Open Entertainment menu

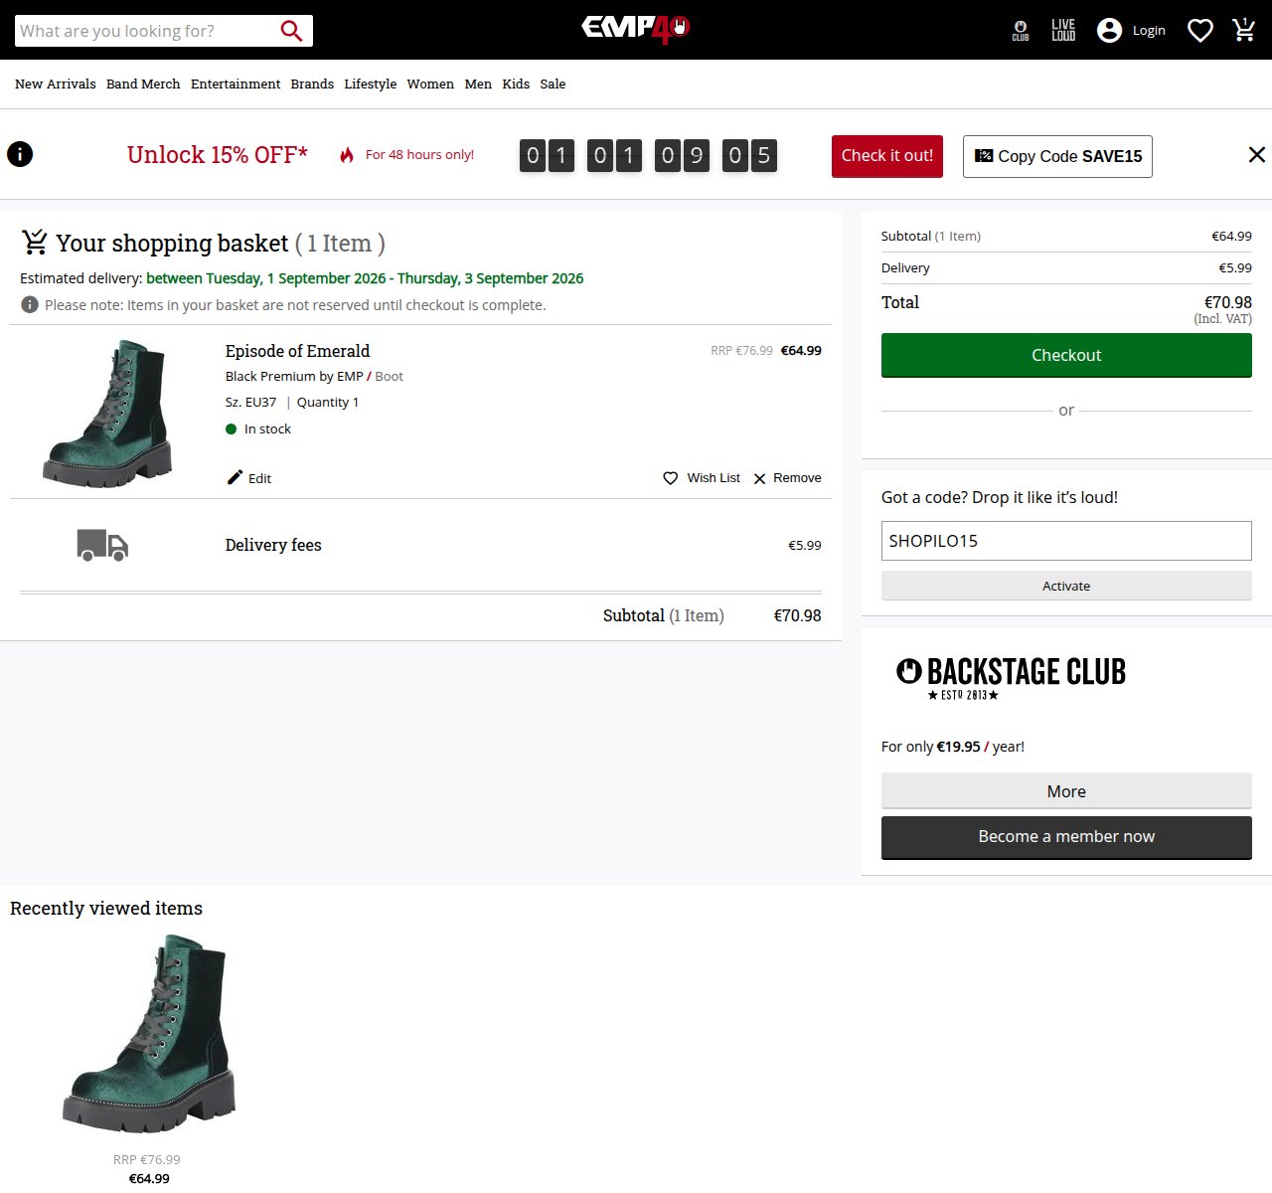[236, 85]
